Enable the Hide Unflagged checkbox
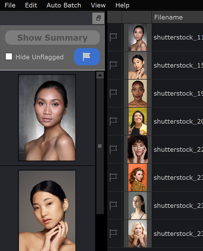The image size is (203, 251). 9,57
